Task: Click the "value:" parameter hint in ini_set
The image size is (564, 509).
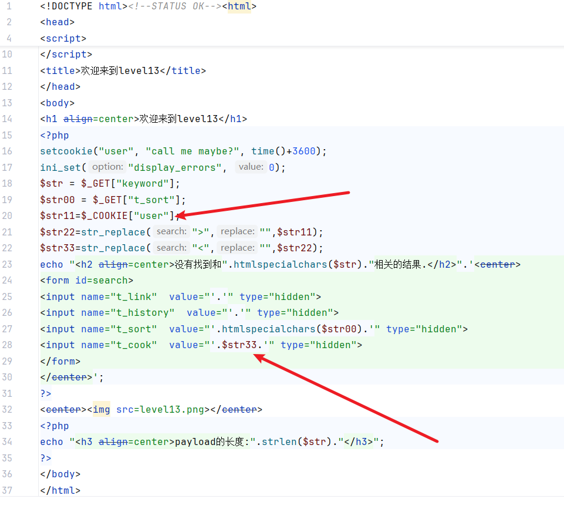Action: click(x=251, y=167)
